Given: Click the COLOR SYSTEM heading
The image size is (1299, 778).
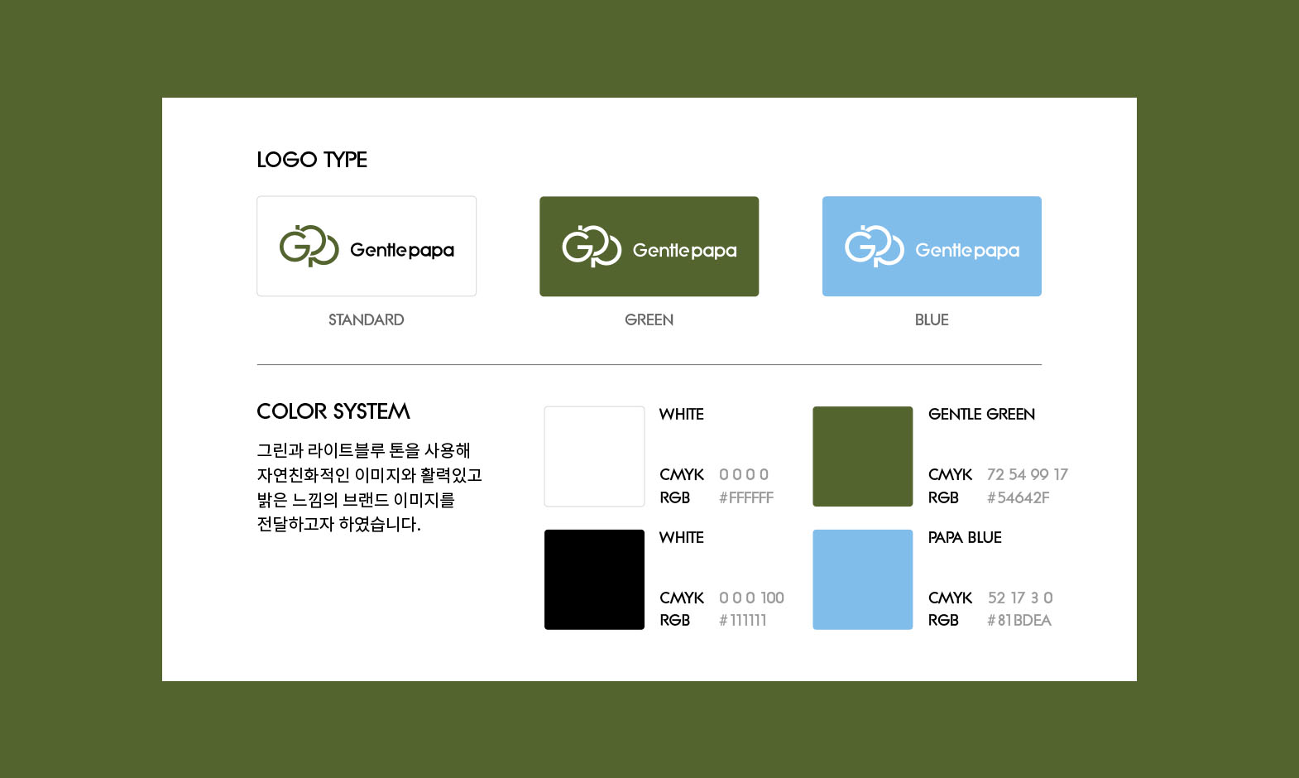Looking at the screenshot, I should click(x=333, y=411).
